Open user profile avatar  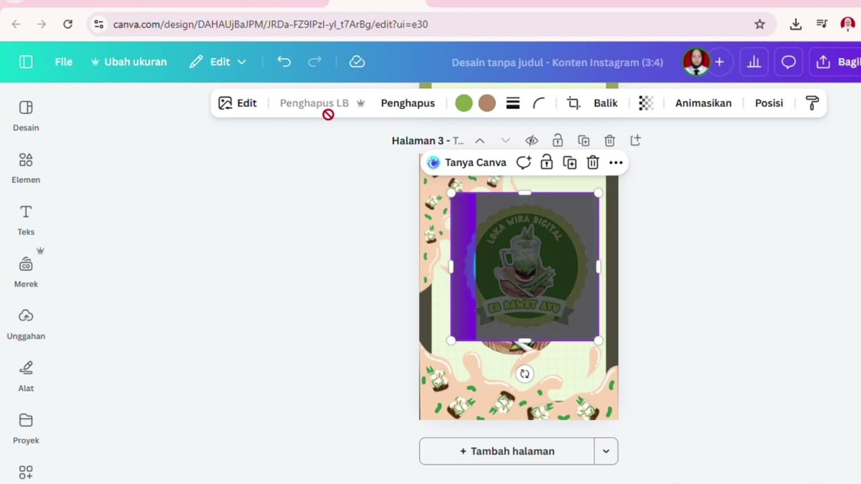click(696, 62)
